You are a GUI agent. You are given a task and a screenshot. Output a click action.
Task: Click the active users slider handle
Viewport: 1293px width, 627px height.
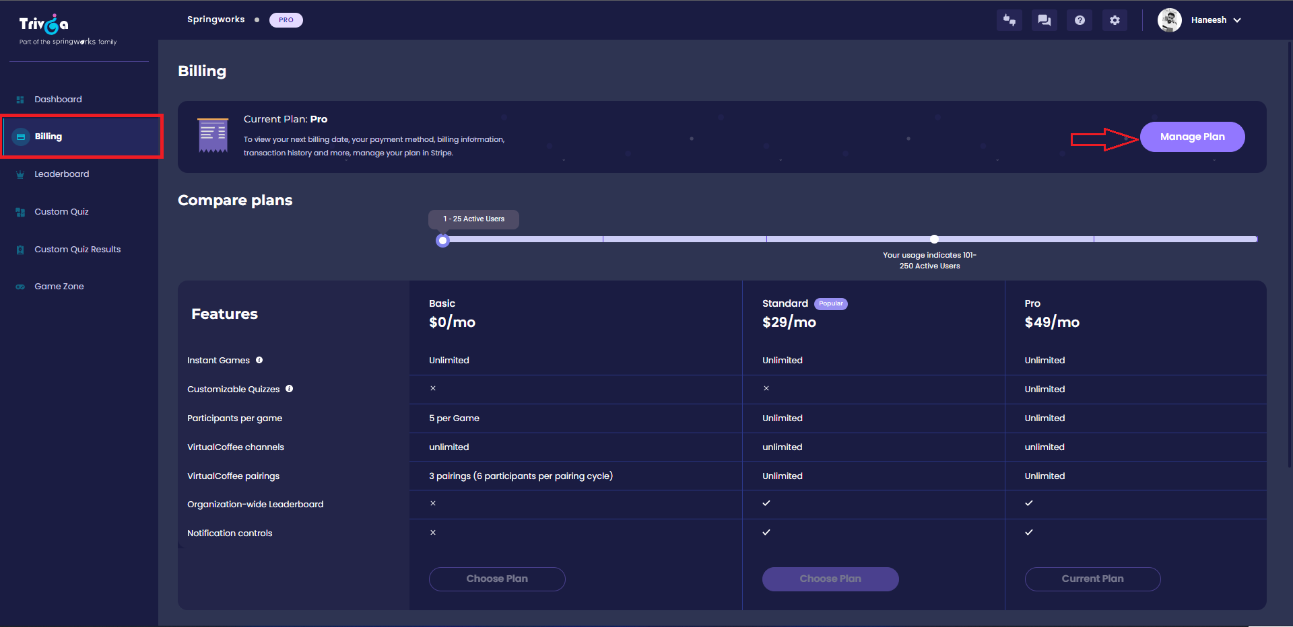click(x=442, y=241)
